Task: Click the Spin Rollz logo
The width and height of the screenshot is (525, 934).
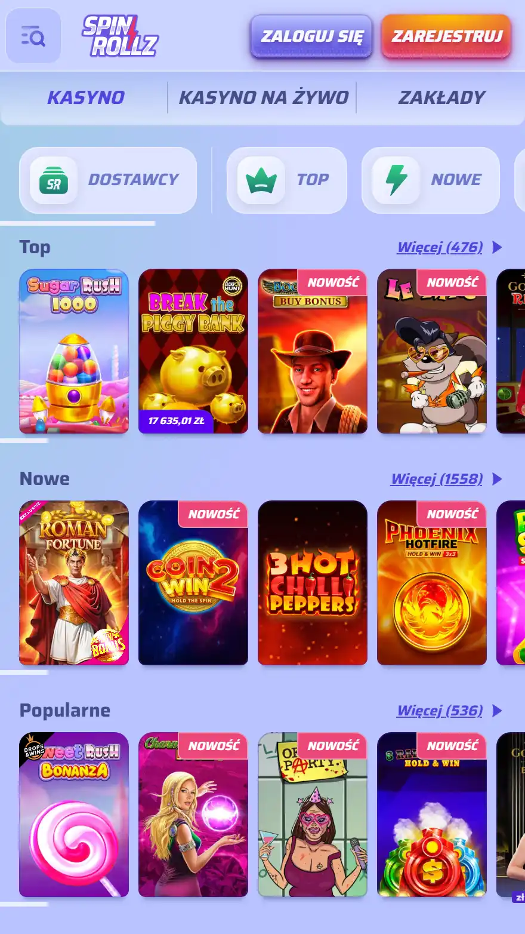Action: [120, 36]
